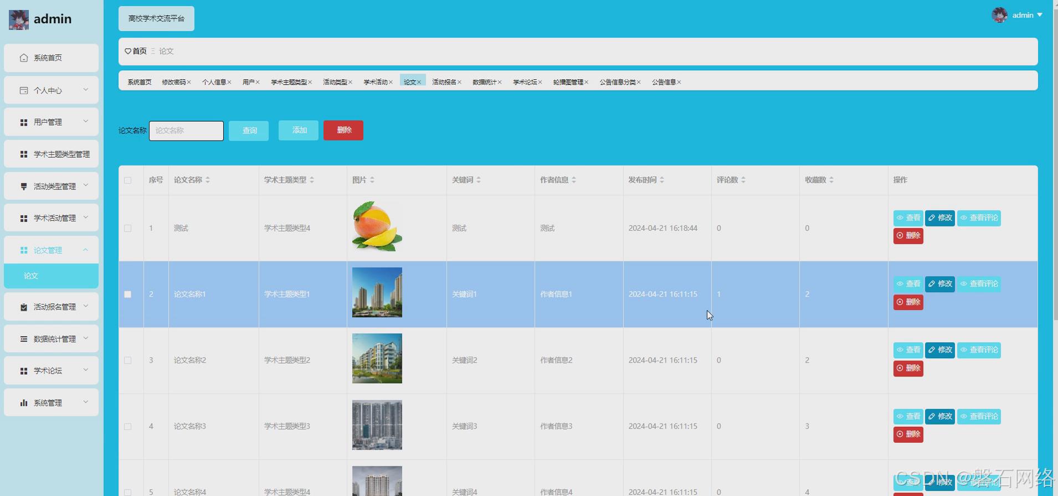Click the list icon beside 数据统计管理
This screenshot has width=1058, height=496.
click(24, 339)
